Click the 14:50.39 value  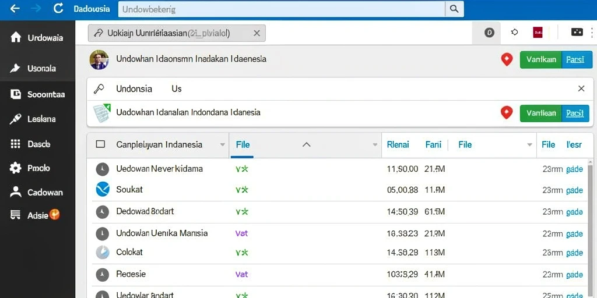pyautogui.click(x=402, y=212)
